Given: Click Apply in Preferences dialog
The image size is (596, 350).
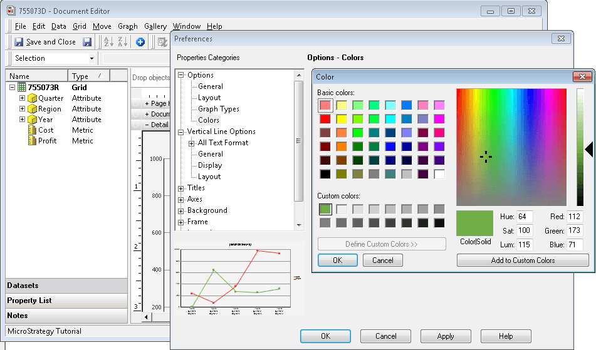Looking at the screenshot, I should (x=446, y=336).
